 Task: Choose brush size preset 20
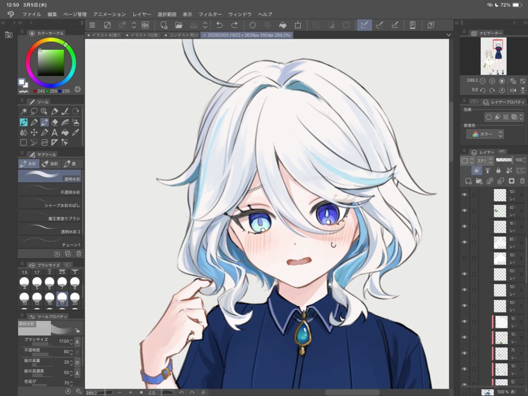click(x=75, y=299)
